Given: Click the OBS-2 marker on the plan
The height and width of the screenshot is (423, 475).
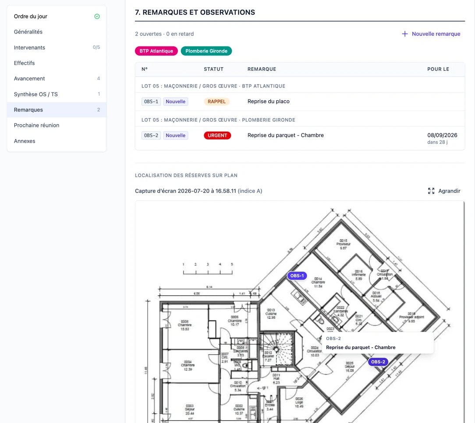Looking at the screenshot, I should [378, 362].
